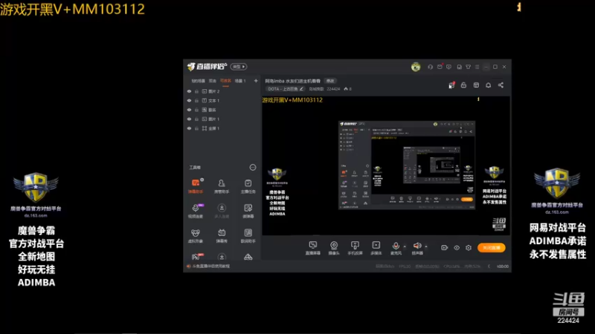Viewport: 595px width, 334px height.
Task: Edit the DOTA category pencil icon
Action: pyautogui.click(x=302, y=89)
